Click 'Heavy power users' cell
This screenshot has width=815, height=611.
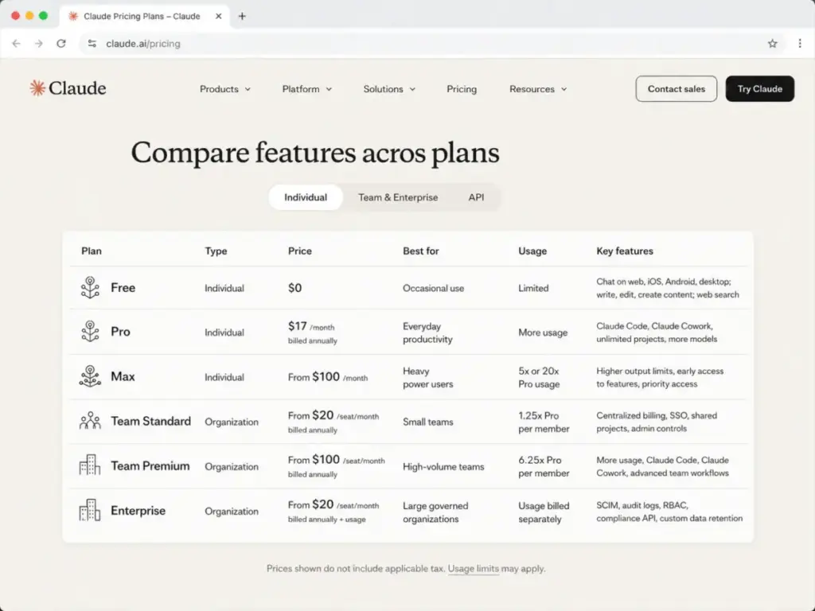427,377
